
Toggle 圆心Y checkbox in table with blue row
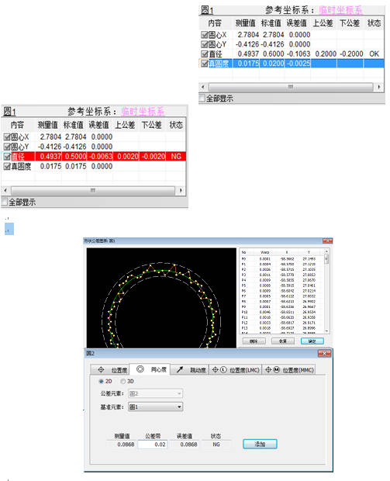204,44
